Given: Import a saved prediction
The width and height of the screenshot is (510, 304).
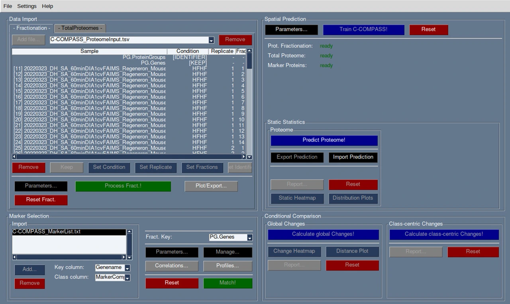Looking at the screenshot, I should click(353, 157).
